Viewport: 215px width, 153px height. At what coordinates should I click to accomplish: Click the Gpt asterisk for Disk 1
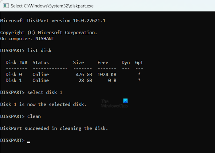(139, 80)
